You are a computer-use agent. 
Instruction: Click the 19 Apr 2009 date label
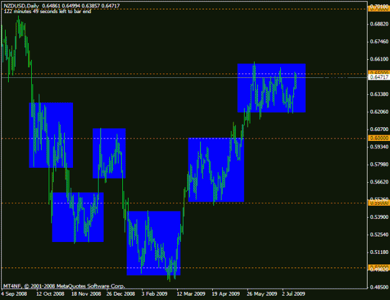coord(226,294)
